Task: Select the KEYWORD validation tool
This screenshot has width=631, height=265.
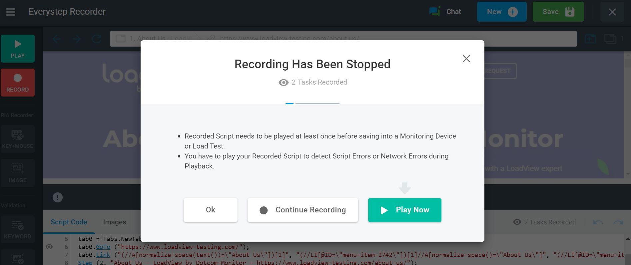Action: tap(18, 229)
